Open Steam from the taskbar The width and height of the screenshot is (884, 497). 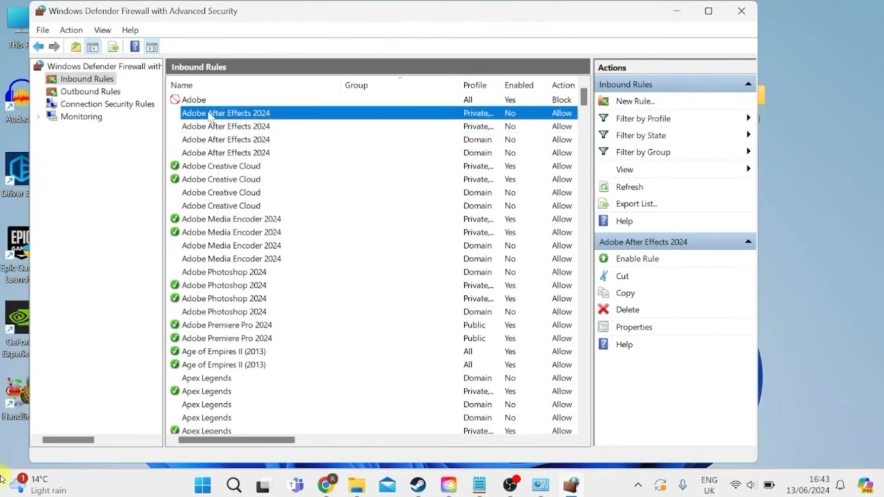pyautogui.click(x=418, y=485)
